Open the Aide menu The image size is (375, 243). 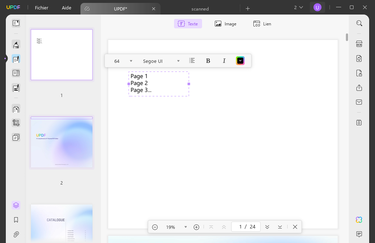pos(67,8)
